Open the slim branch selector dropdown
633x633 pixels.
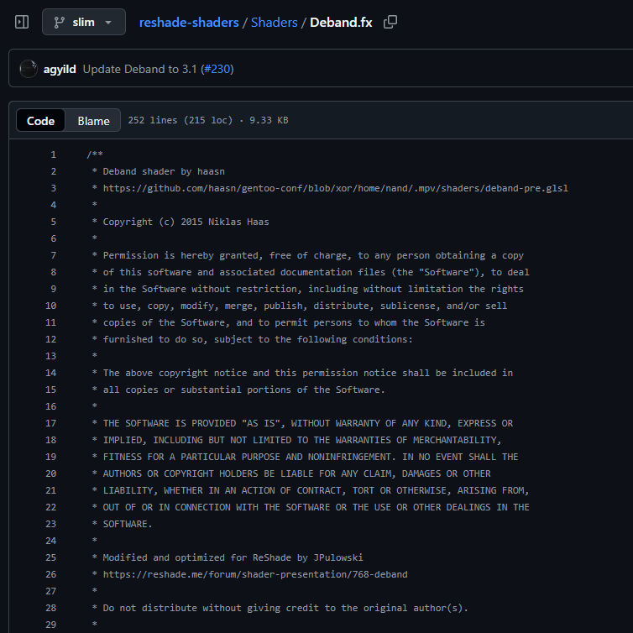[x=83, y=22]
